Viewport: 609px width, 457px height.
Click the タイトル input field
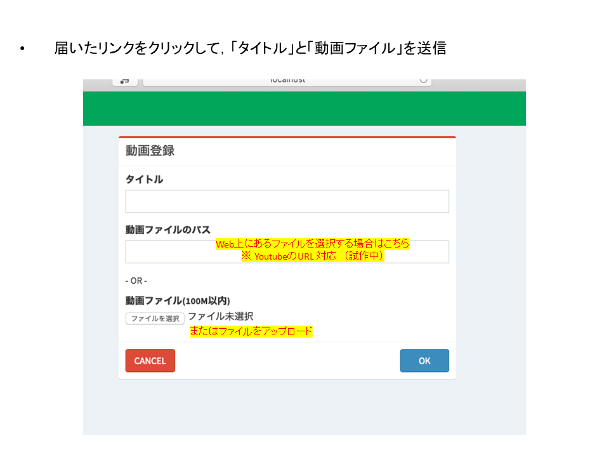[x=287, y=201]
